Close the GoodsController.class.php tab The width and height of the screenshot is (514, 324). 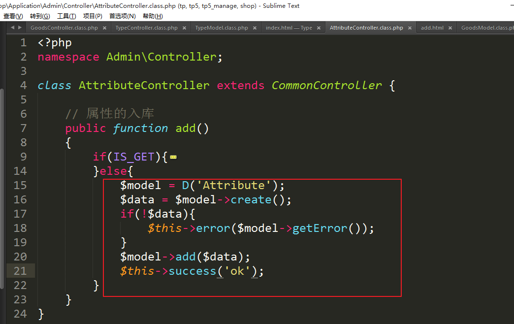coord(104,28)
